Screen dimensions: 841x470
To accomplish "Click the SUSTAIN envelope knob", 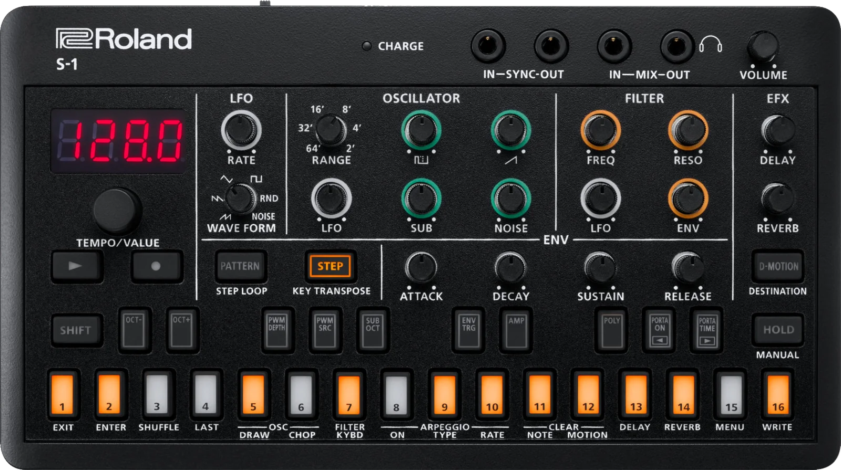I will click(x=600, y=267).
